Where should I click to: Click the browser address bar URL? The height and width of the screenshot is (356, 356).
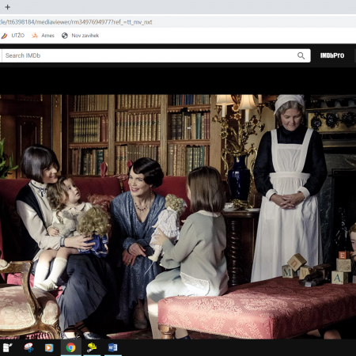pyautogui.click(x=76, y=22)
